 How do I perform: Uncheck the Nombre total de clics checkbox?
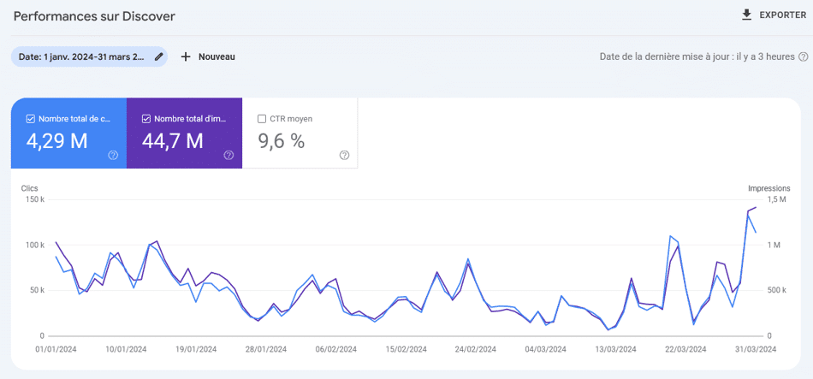point(31,119)
